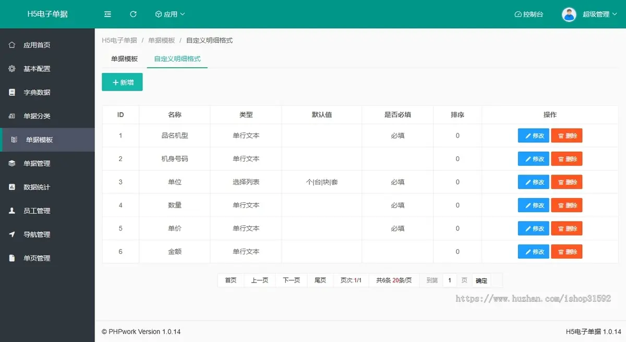The width and height of the screenshot is (626, 342).
Task: Open 单据管理 in the sidebar
Action: [x=37, y=164]
